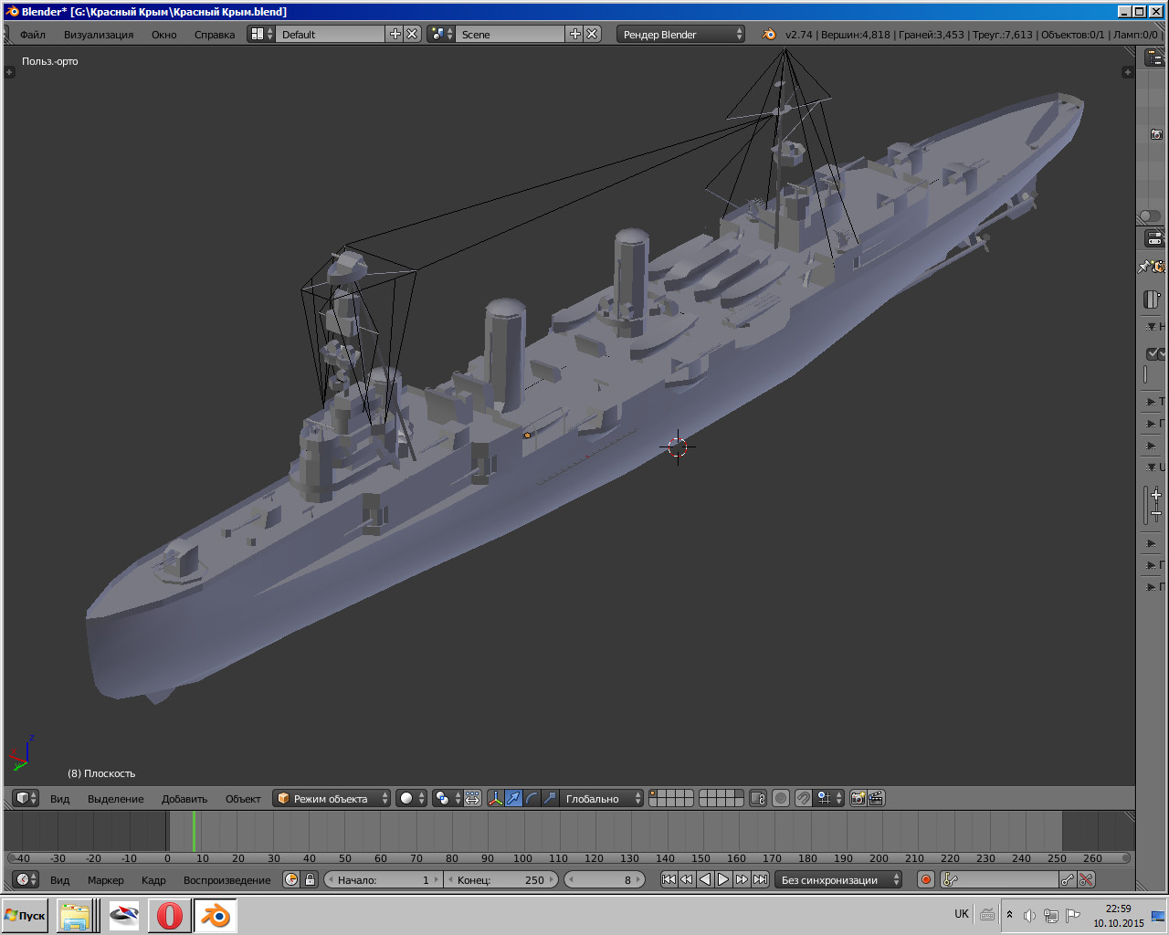Select the scale manipulator icon
1169x935 pixels.
(550, 798)
